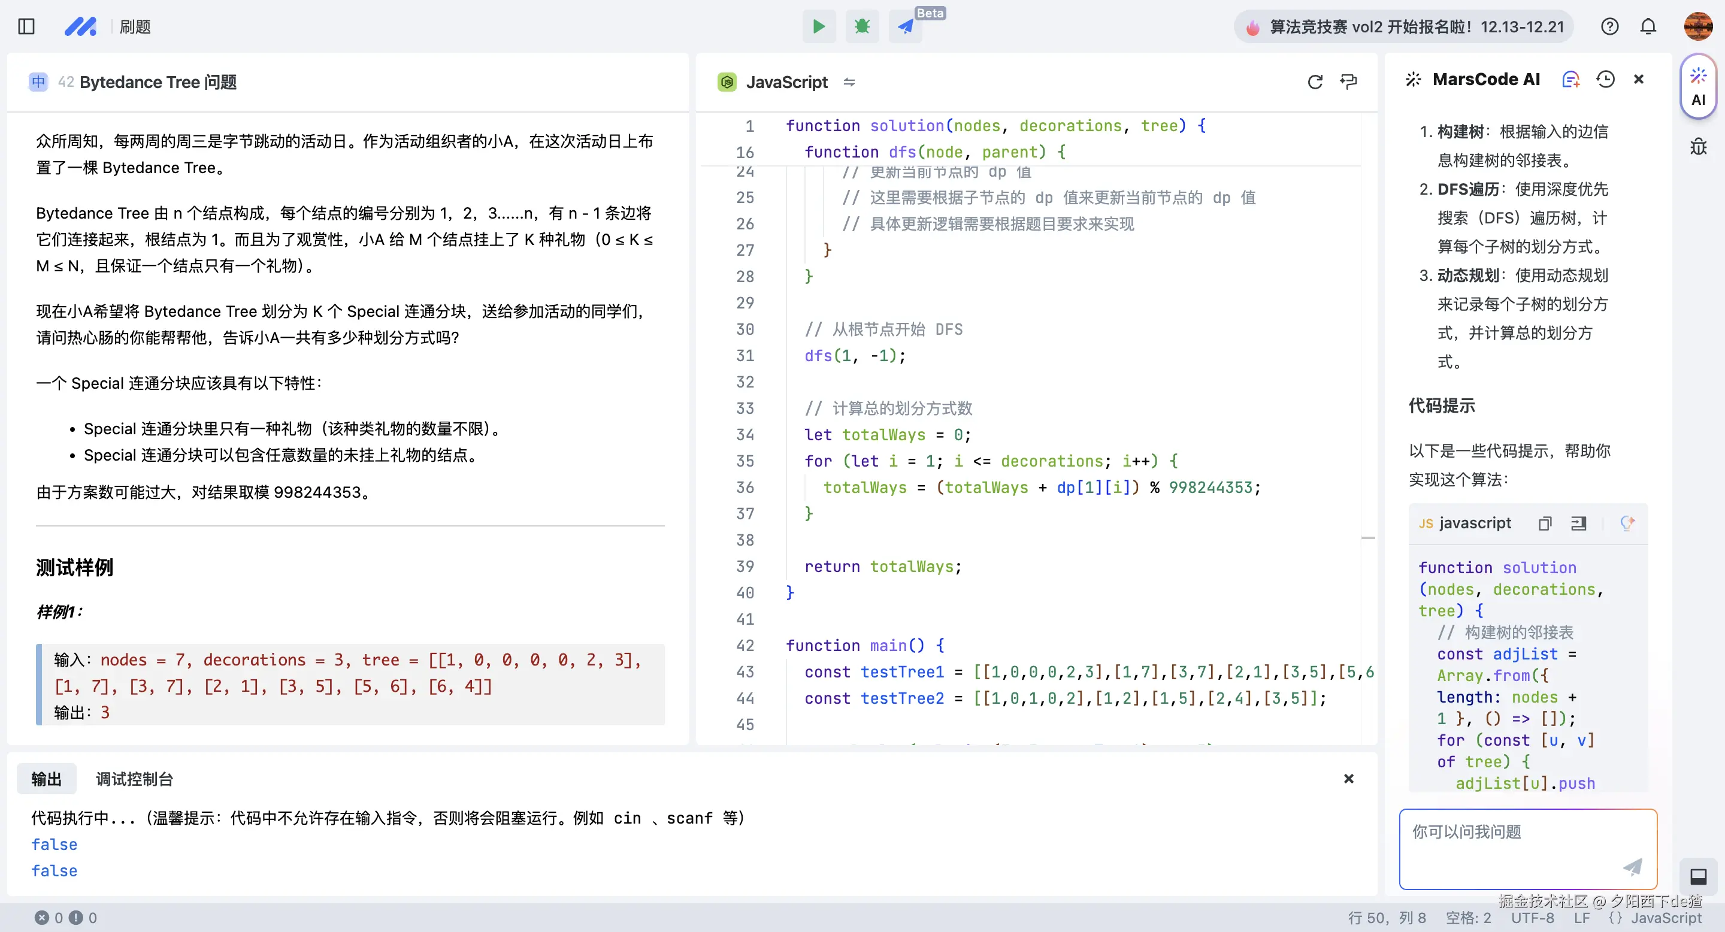Insert the suggested snippet into the editor
The width and height of the screenshot is (1725, 932).
click(1579, 523)
